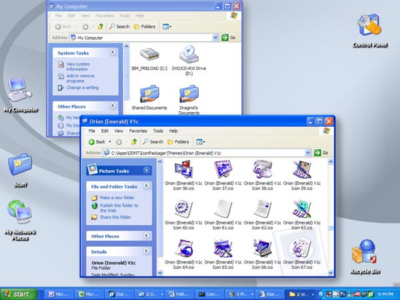Expand the Picture Tasks panel

pos(146,170)
